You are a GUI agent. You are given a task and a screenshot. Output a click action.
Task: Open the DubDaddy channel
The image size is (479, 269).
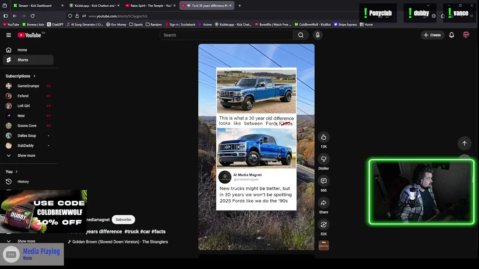tap(28, 146)
